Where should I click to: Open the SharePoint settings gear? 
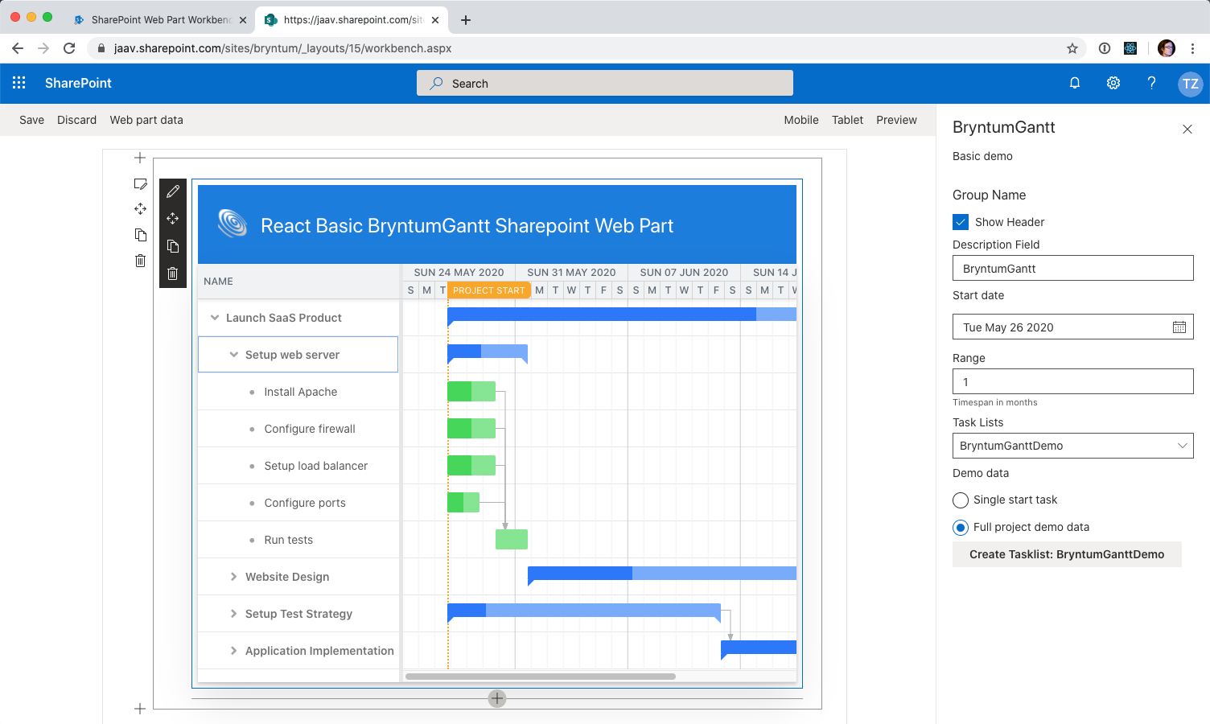tap(1113, 83)
